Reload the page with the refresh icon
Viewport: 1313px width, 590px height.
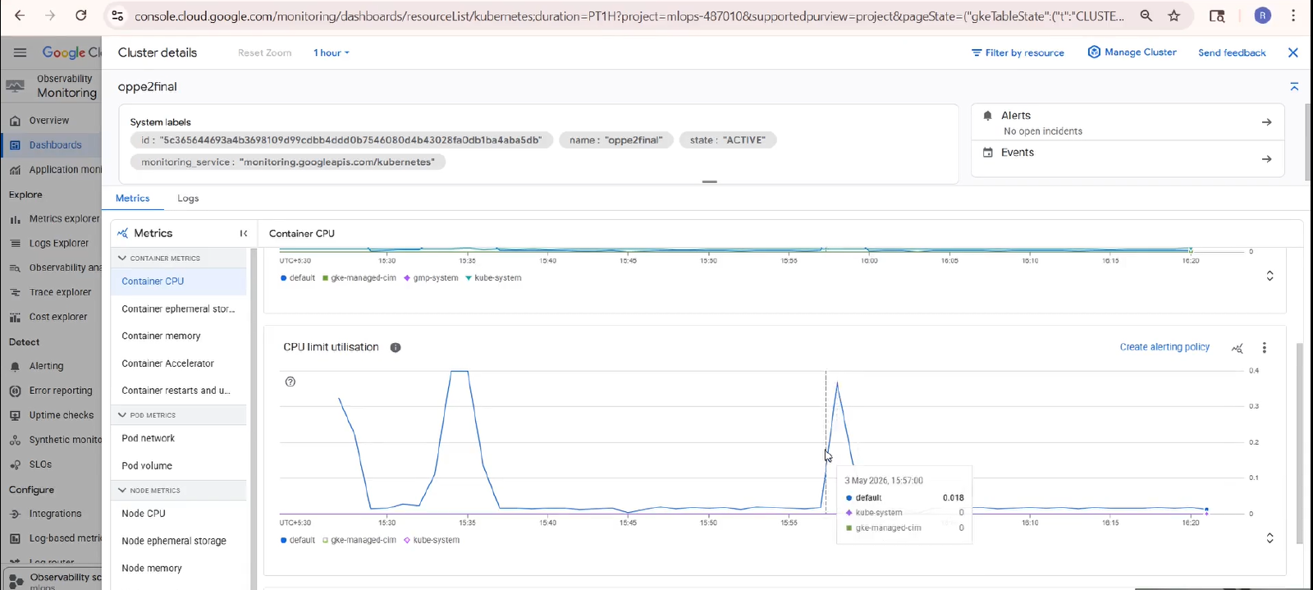point(81,16)
